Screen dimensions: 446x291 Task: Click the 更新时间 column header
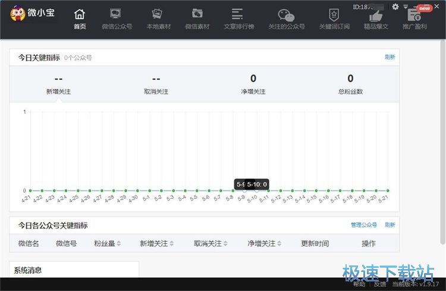click(315, 243)
